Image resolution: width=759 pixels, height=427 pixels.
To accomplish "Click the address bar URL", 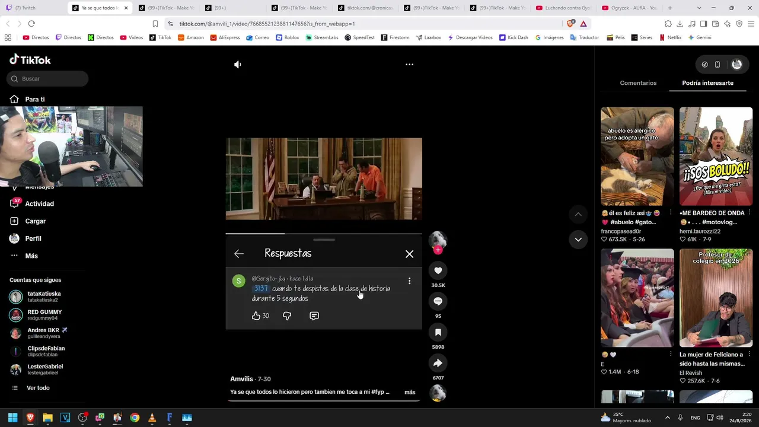I will 267,24.
